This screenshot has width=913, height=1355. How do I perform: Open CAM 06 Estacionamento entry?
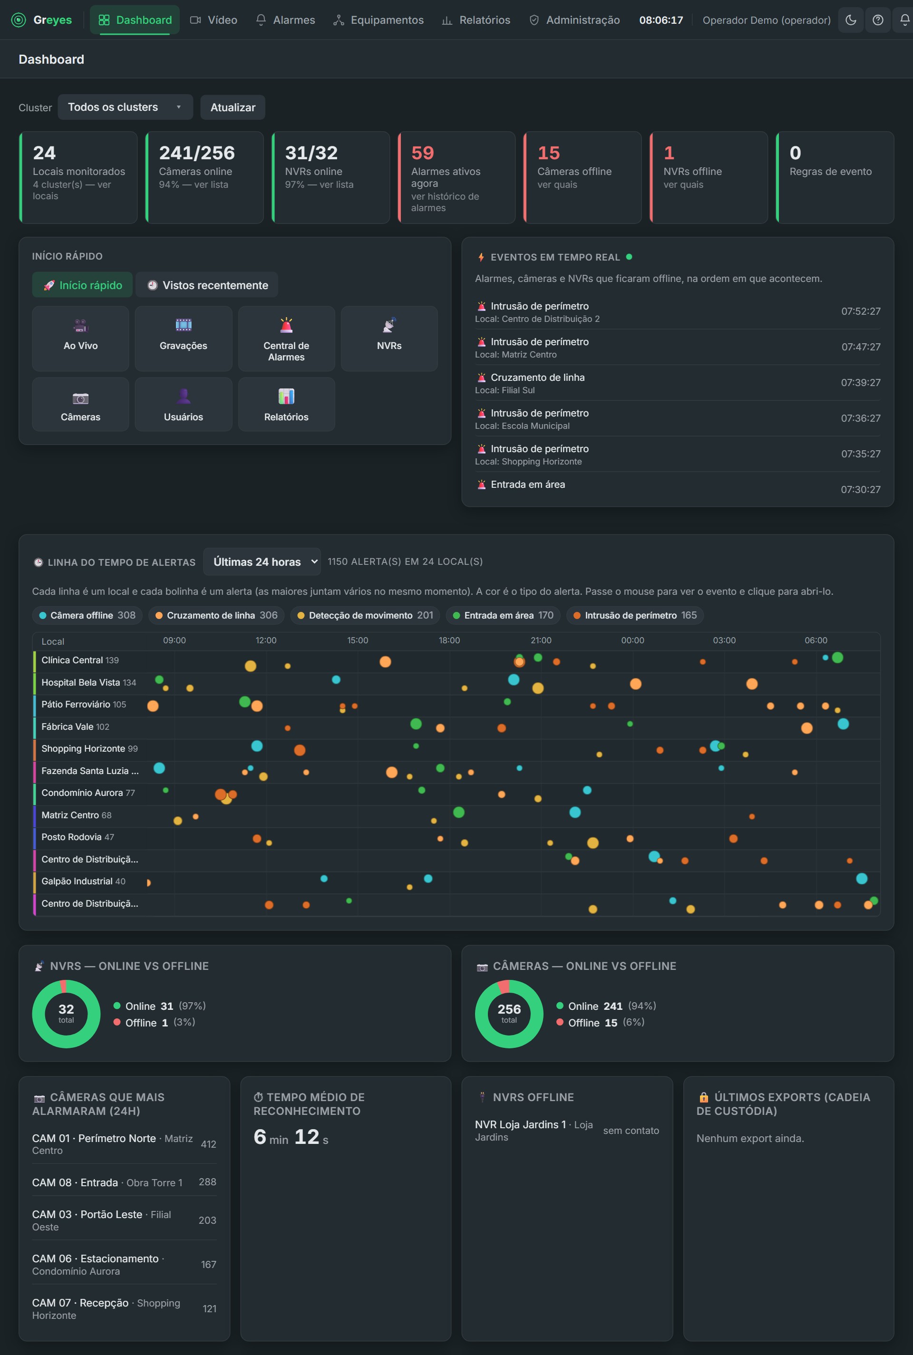(x=124, y=1264)
